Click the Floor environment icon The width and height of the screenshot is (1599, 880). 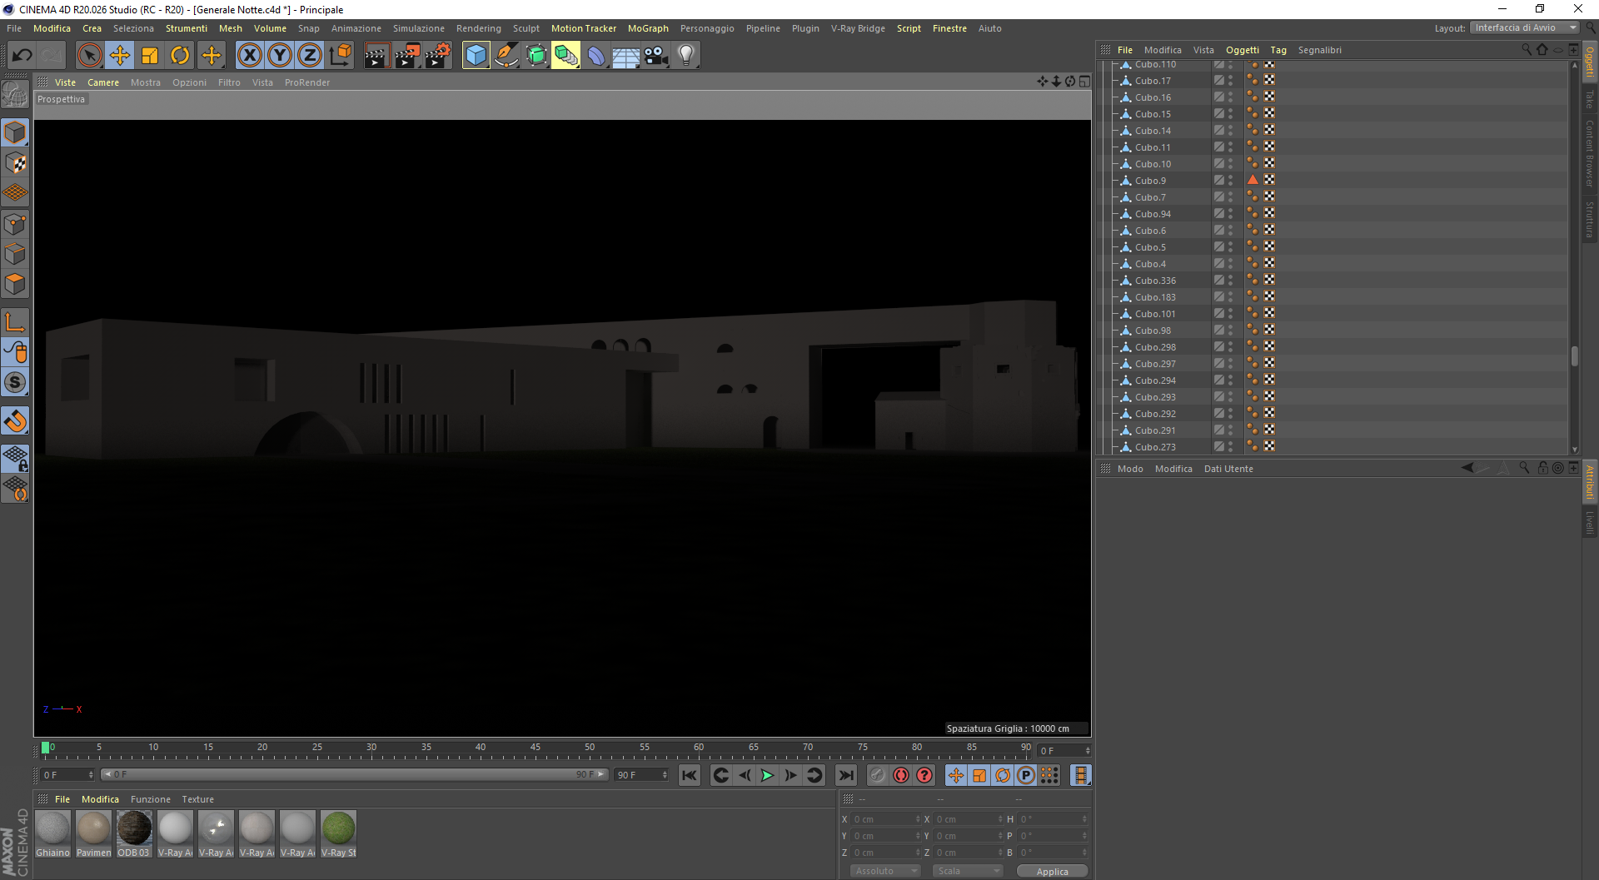(x=626, y=56)
